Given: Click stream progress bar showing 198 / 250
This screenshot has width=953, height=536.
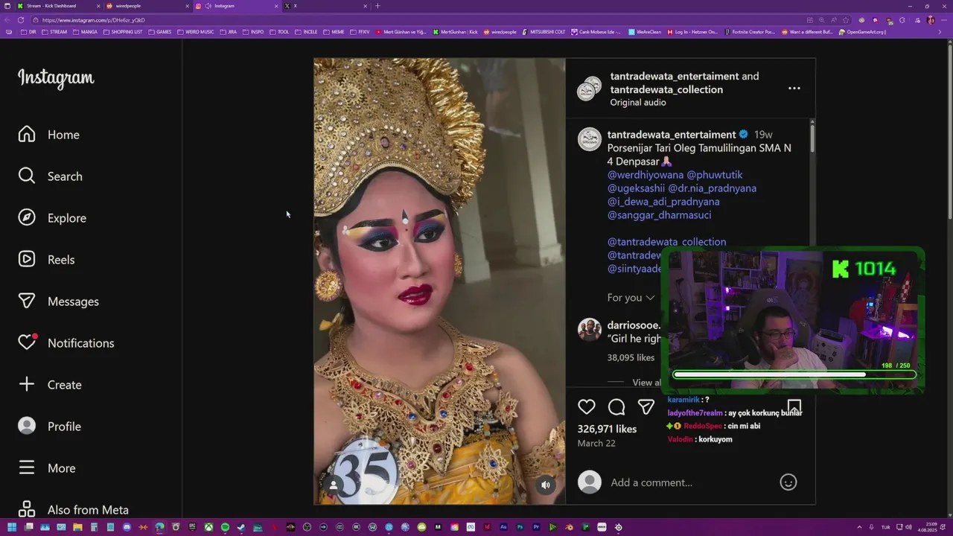Looking at the screenshot, I should click(794, 375).
